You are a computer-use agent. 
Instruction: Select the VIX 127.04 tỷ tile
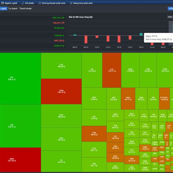[92, 70]
